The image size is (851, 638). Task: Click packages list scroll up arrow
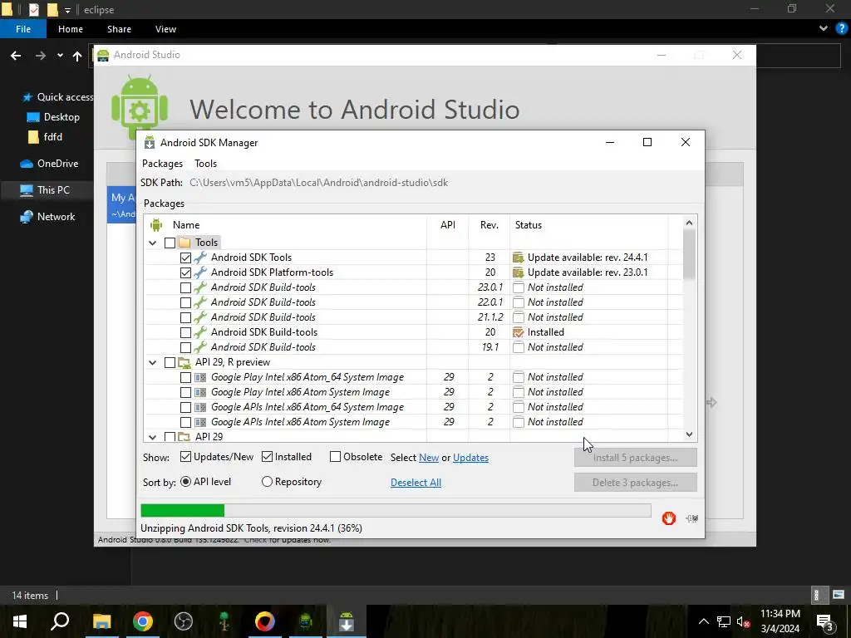point(689,223)
